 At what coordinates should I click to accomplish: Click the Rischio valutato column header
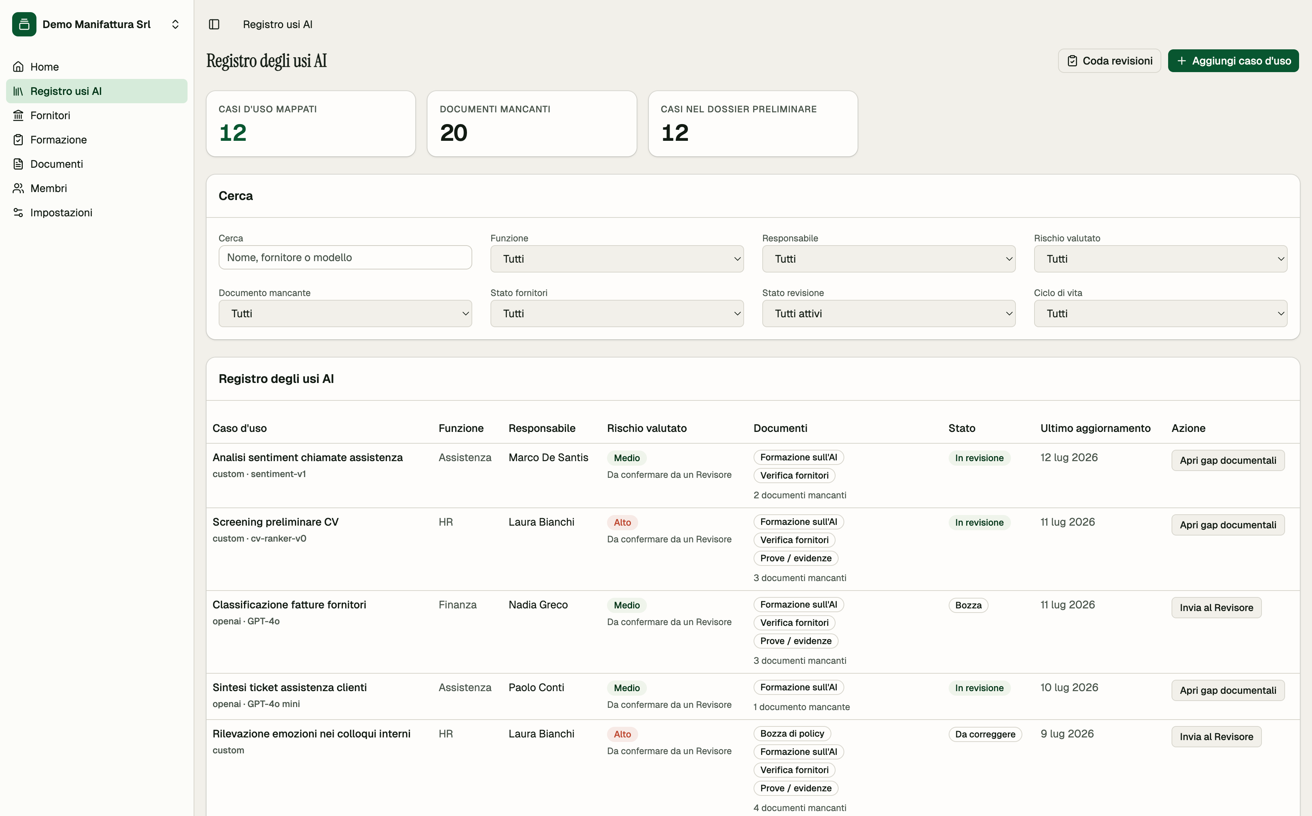[647, 428]
